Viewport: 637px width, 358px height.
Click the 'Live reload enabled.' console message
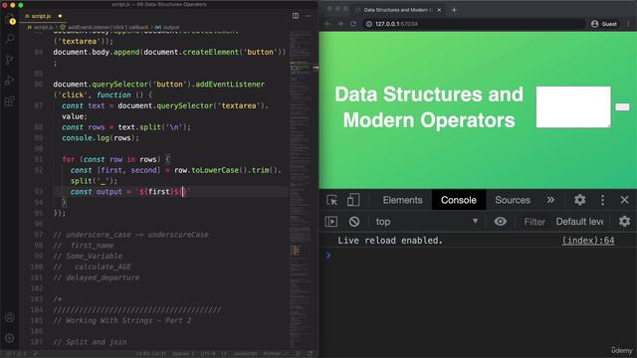(390, 241)
